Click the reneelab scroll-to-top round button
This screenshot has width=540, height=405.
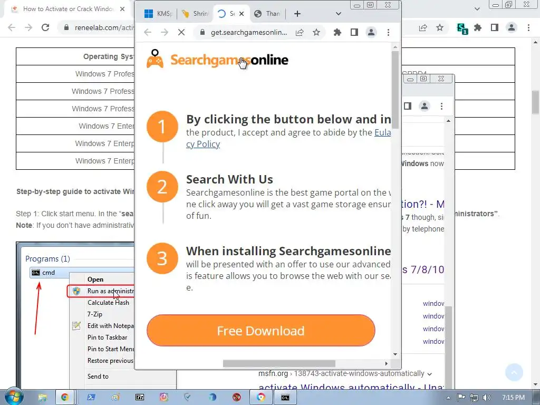point(514,372)
